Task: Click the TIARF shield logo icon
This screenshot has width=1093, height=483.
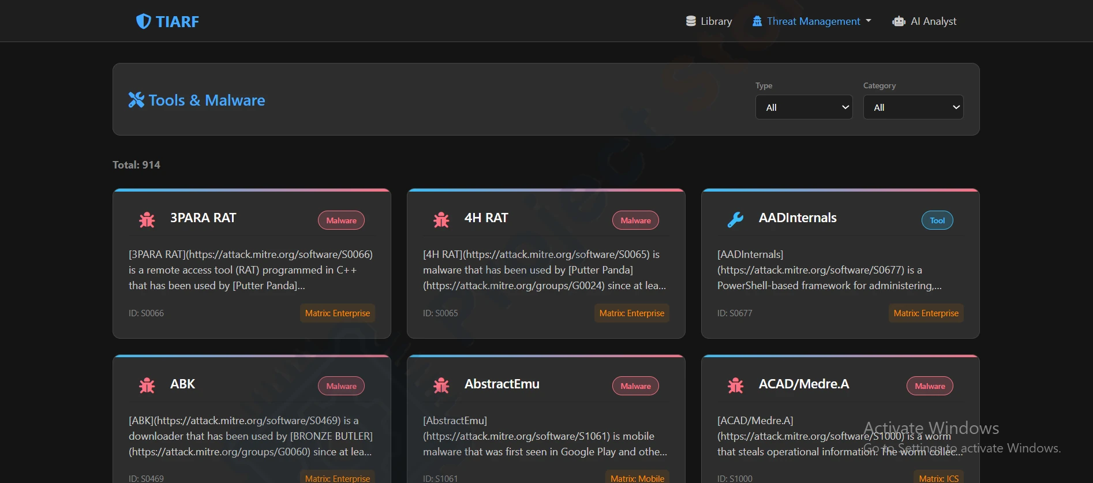Action: point(143,21)
